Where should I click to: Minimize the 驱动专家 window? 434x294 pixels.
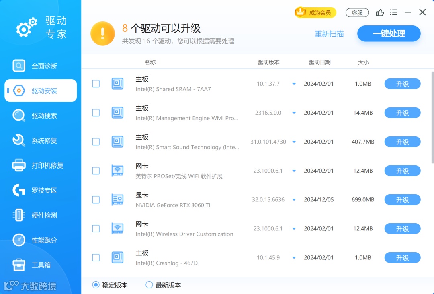[408, 12]
